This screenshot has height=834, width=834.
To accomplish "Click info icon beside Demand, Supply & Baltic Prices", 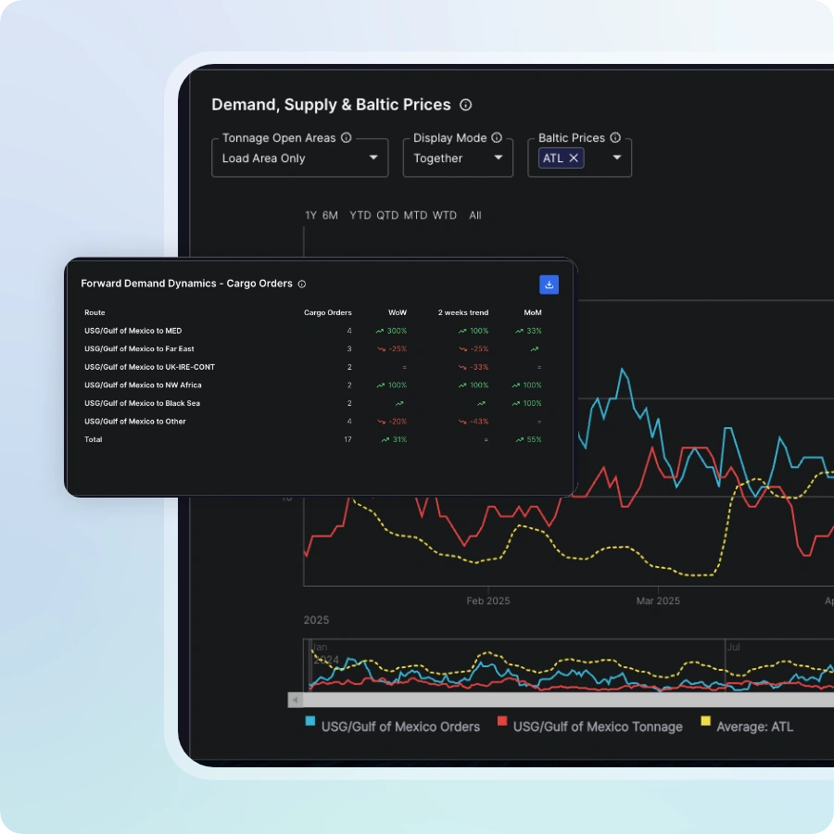I will (465, 105).
